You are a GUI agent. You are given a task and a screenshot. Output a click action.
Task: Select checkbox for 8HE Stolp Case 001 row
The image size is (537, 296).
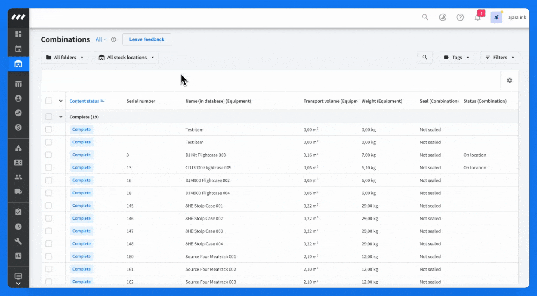(49, 206)
